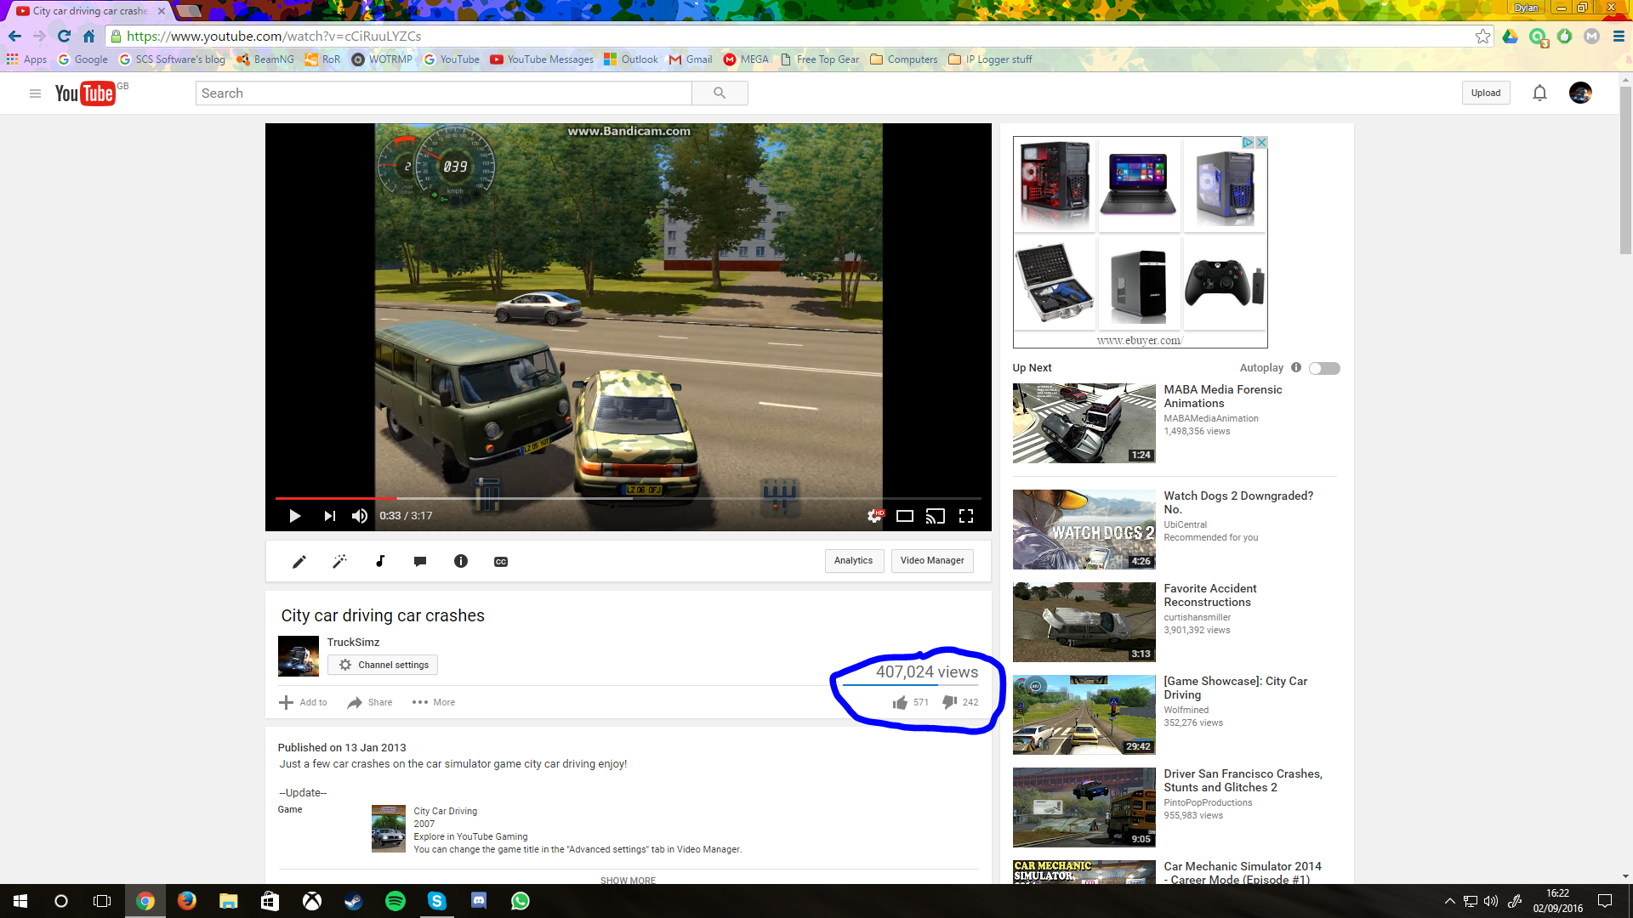Image resolution: width=1633 pixels, height=918 pixels.
Task: Open the cards info icon
Action: coord(461,561)
